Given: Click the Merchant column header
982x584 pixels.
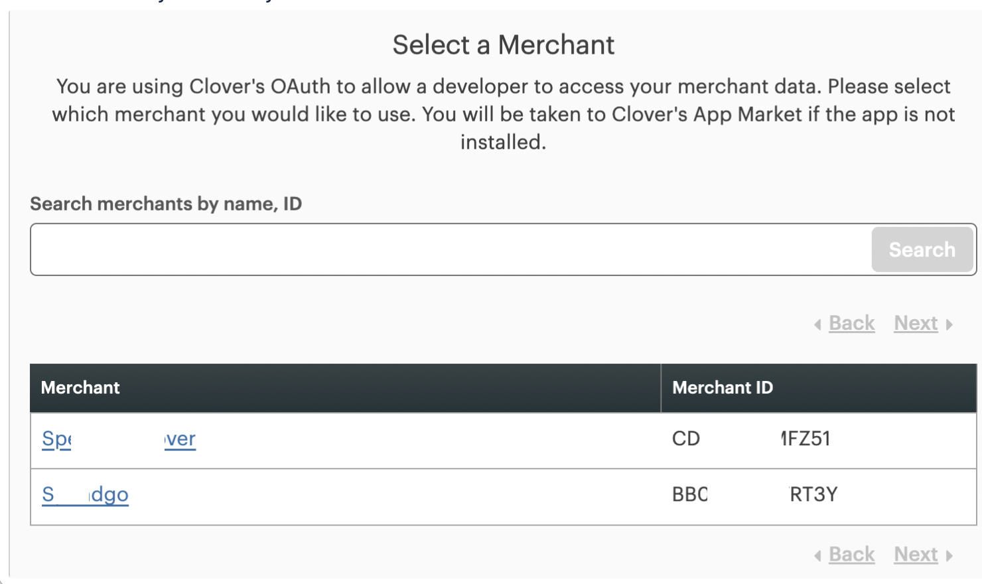Looking at the screenshot, I should (x=80, y=388).
